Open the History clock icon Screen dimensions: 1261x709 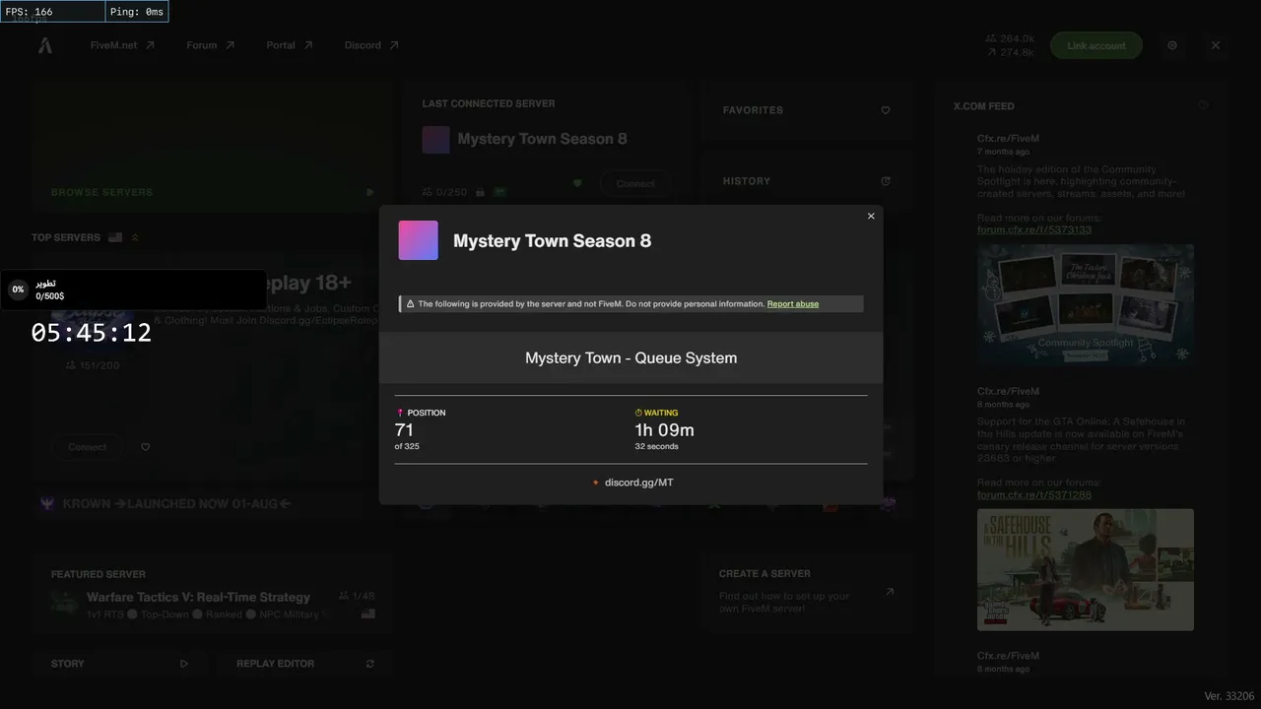(886, 181)
